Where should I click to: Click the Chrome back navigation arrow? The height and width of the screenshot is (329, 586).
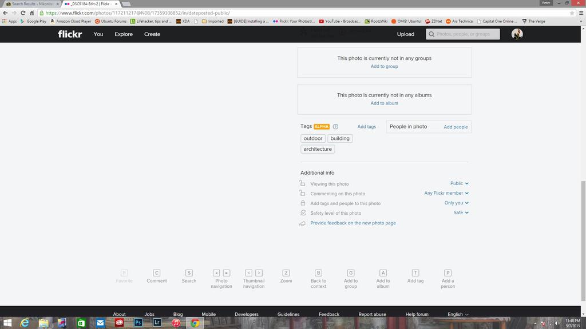[5, 13]
